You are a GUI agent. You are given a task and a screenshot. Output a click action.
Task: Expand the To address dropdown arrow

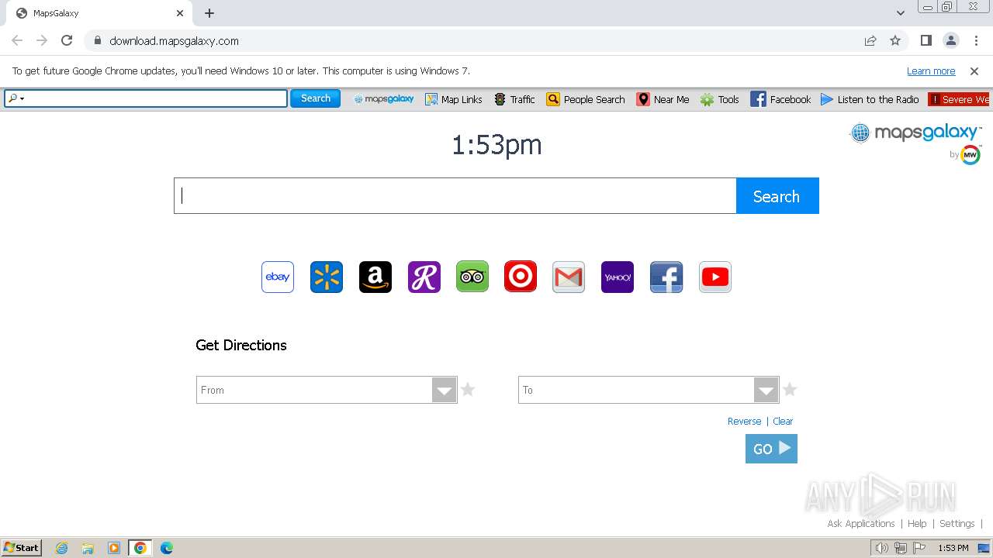click(x=766, y=390)
